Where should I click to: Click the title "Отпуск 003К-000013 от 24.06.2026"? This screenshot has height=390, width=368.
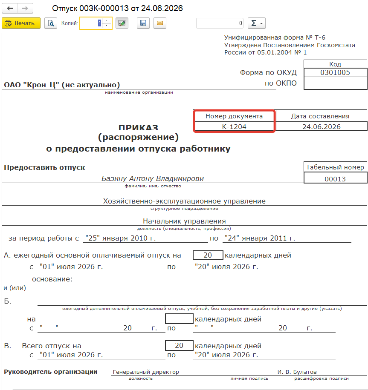click(117, 9)
